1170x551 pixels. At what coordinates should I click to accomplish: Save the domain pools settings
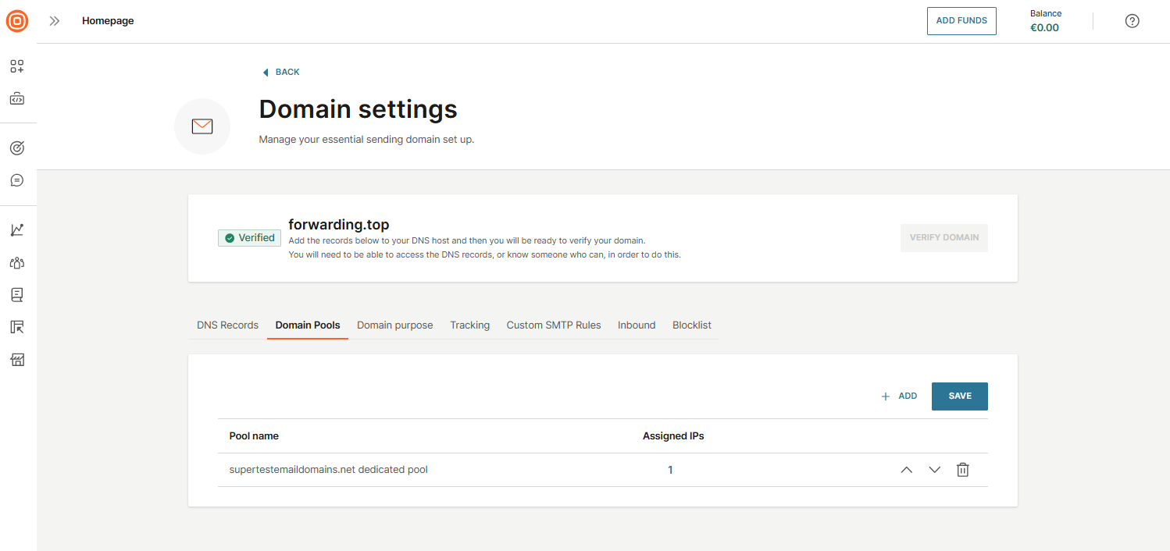959,396
